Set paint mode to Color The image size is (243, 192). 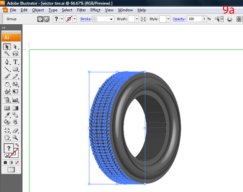tap(5, 163)
